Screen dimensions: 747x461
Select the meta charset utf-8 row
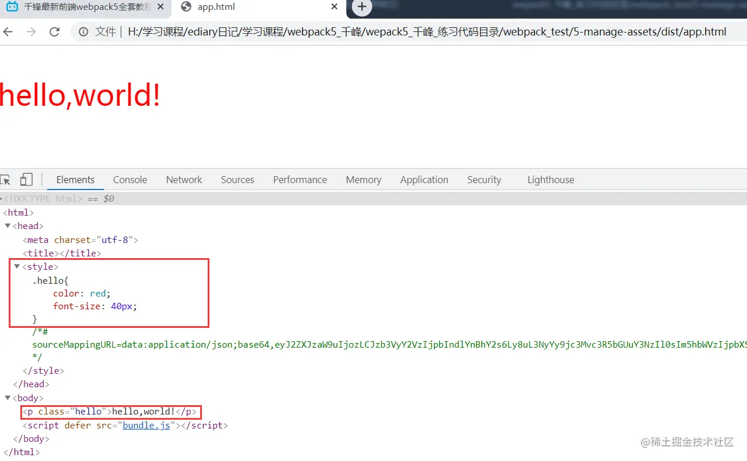tap(80, 240)
